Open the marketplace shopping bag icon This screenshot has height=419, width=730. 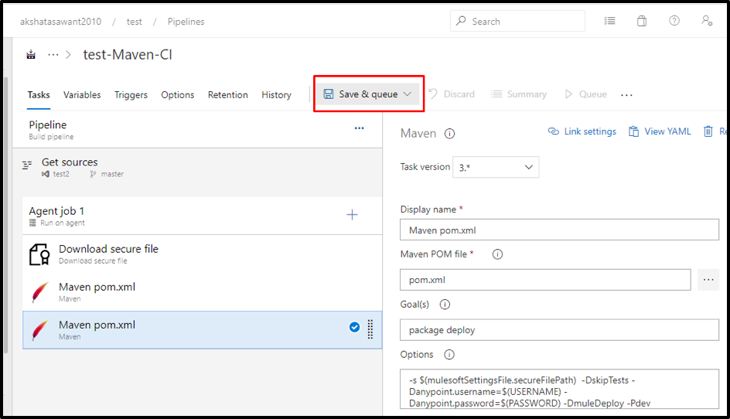pyautogui.click(x=642, y=21)
